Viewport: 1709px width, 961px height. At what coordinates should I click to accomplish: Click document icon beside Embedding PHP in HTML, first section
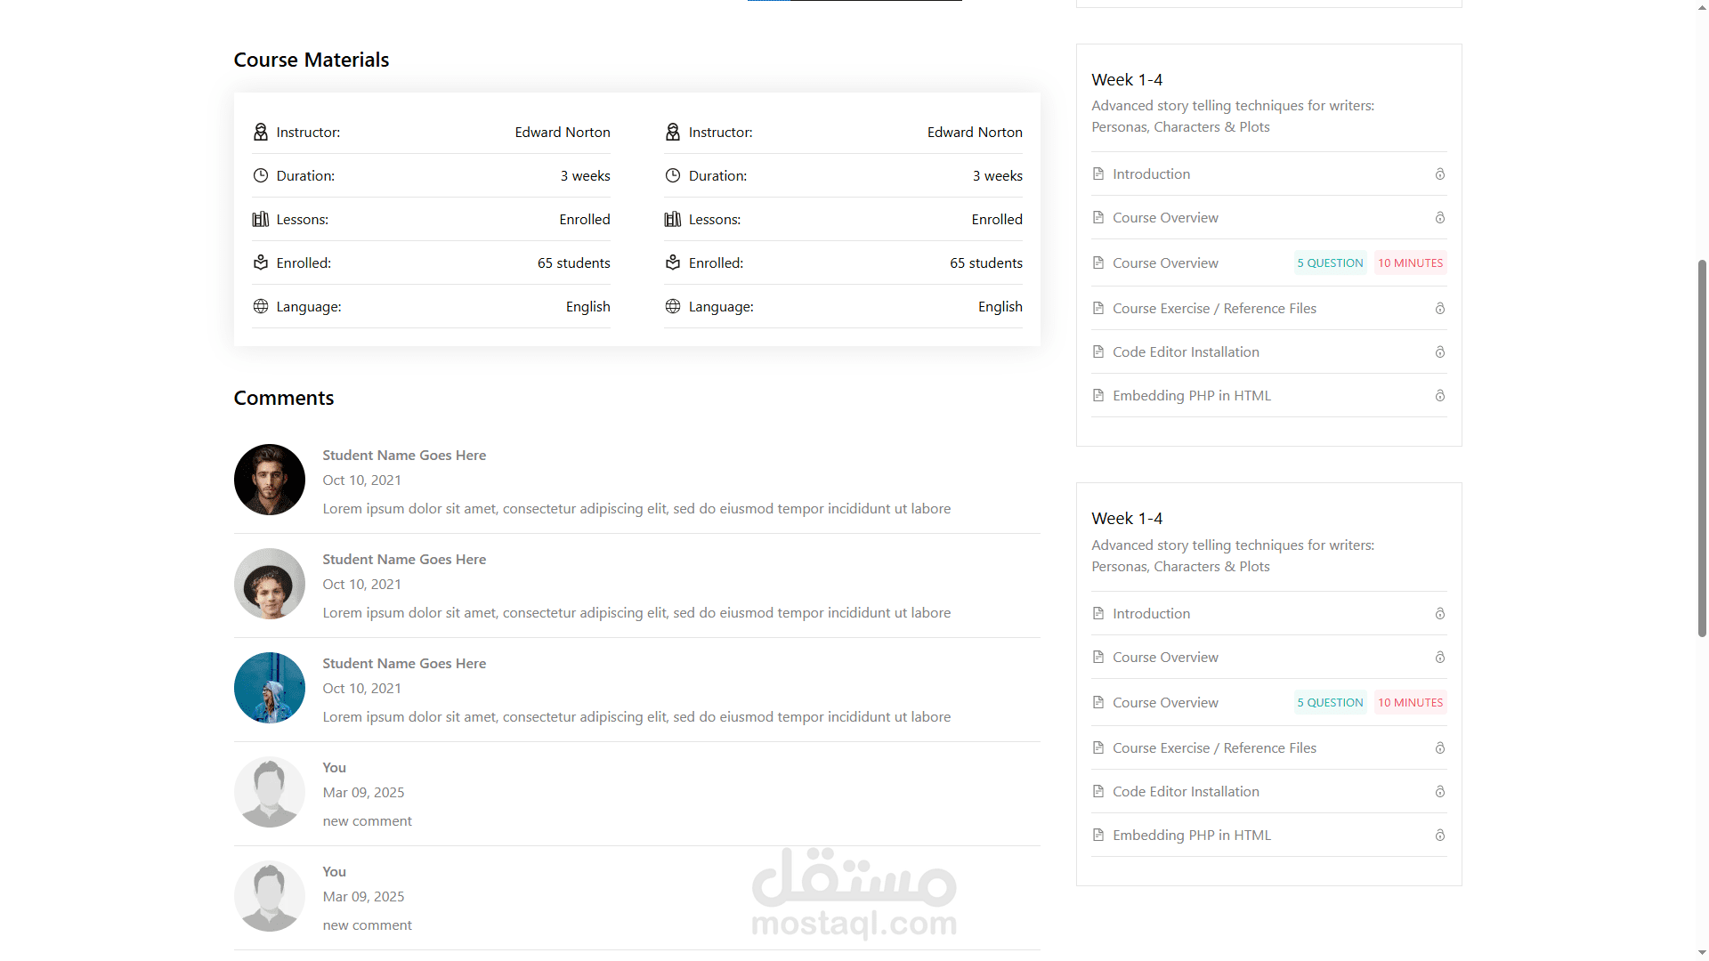pos(1097,396)
